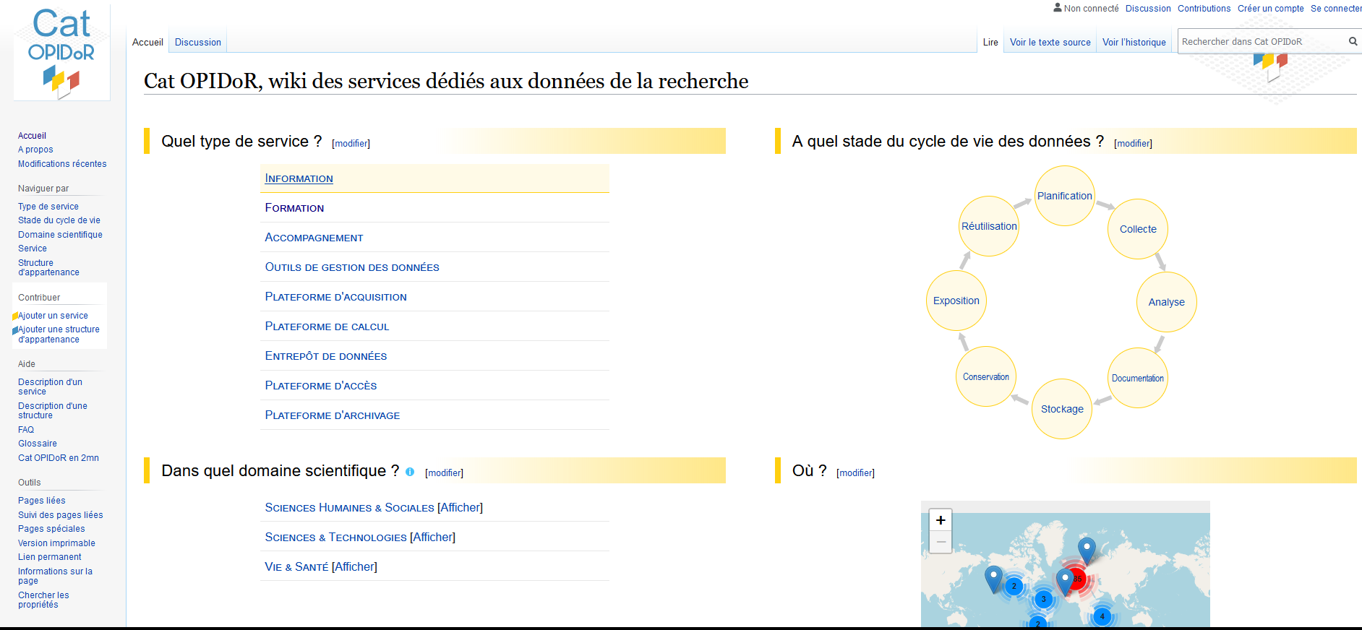
Task: Switch to the Discussion tab
Action: 197,43
